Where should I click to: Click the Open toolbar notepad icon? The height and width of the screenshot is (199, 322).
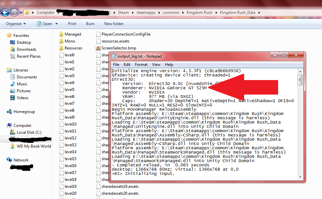(x=39, y=24)
